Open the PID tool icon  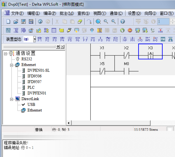163,39
